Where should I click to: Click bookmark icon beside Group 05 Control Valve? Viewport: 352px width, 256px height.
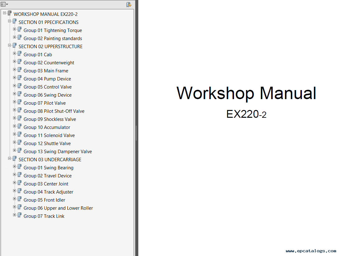tap(20, 86)
